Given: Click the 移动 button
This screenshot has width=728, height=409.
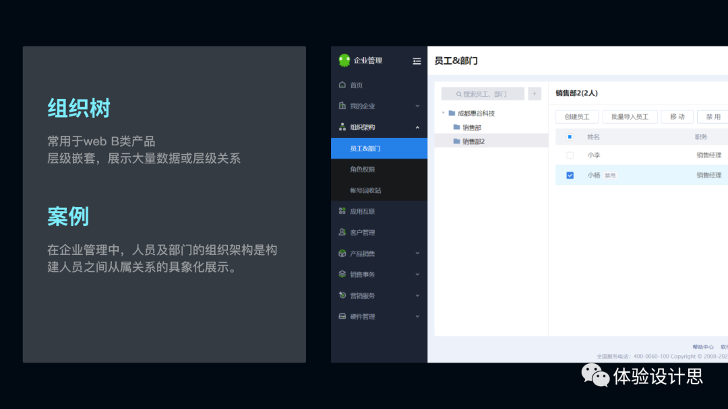Looking at the screenshot, I should point(677,117).
